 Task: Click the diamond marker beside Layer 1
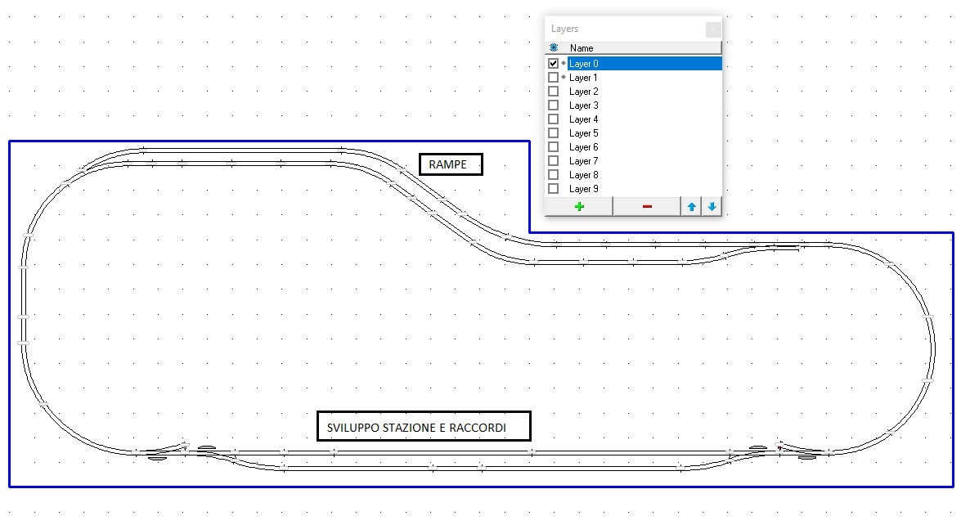[564, 77]
